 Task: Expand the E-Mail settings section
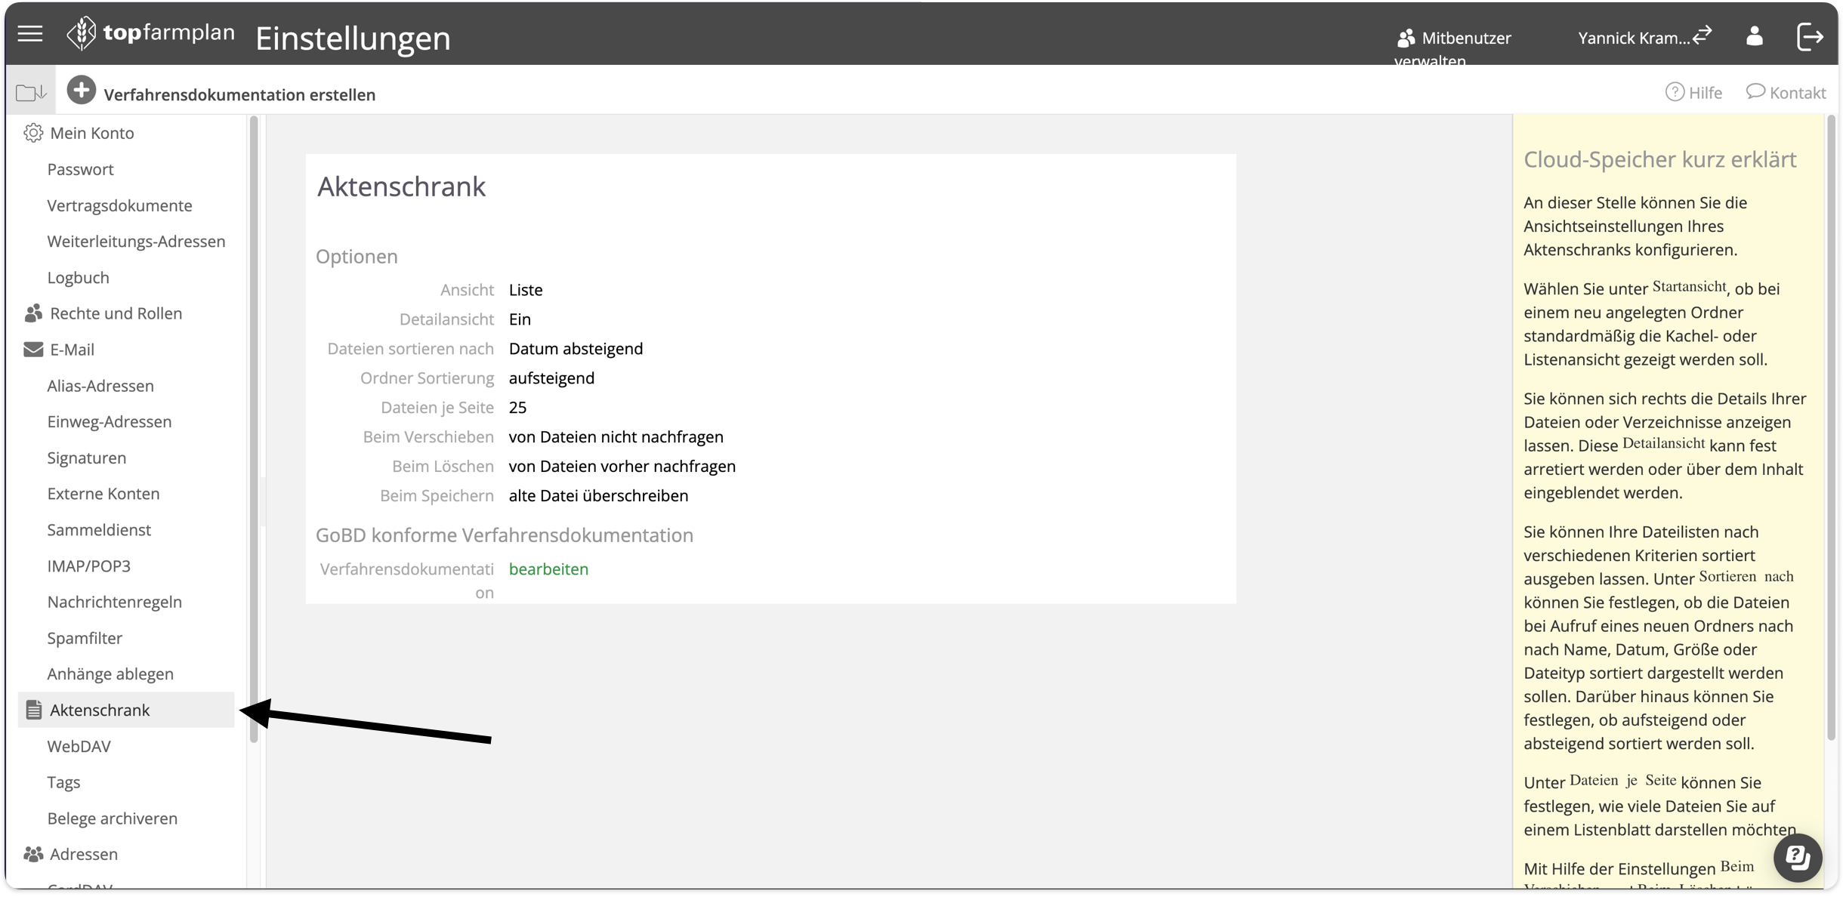(72, 350)
